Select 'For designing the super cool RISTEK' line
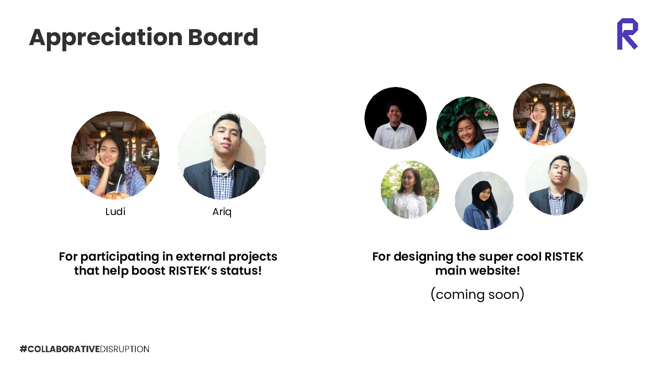Viewport: 656px width, 369px height. (477, 256)
